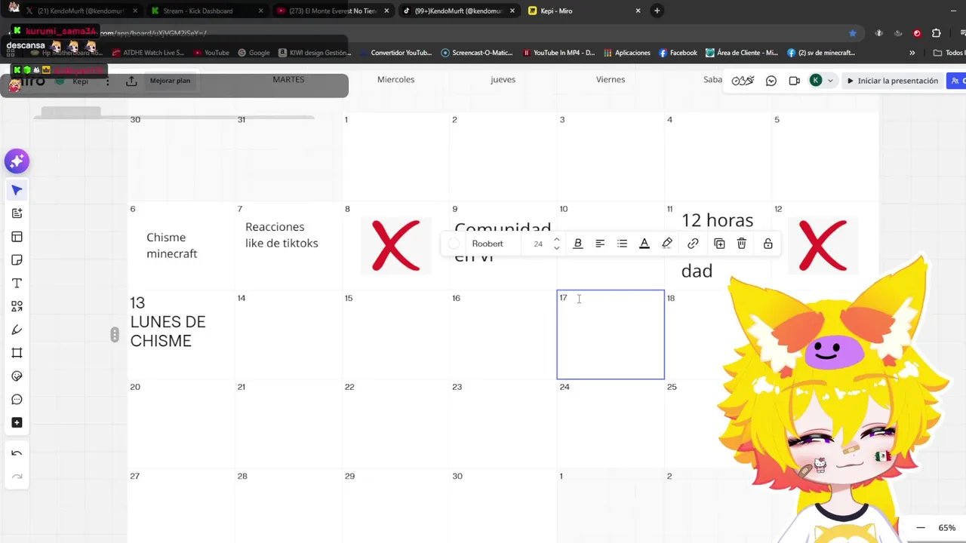The width and height of the screenshot is (966, 543).
Task: Click the Mejorar plan button
Action: click(x=170, y=81)
